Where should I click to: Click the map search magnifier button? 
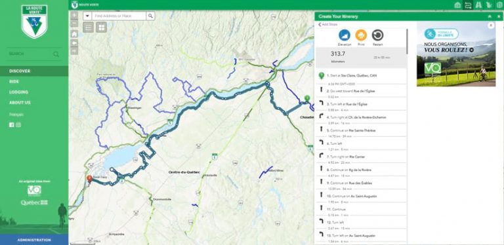click(x=150, y=16)
